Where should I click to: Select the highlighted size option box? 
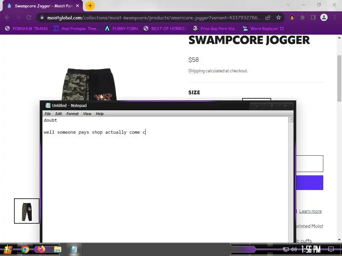click(x=256, y=99)
